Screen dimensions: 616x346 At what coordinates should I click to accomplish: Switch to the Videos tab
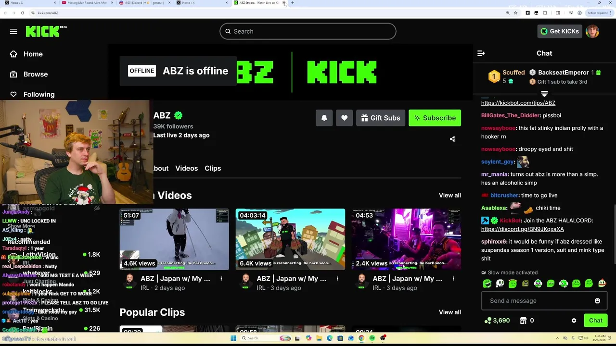tap(187, 168)
